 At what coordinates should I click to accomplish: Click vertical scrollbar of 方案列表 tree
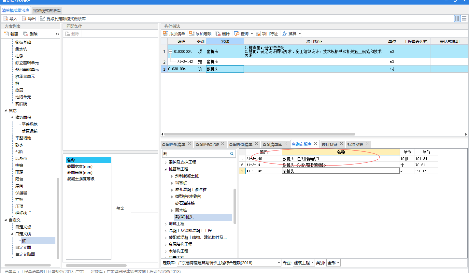(x=58, y=218)
